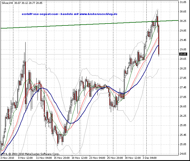Click the MetaQuotes Software Corp. copyright text
This screenshot has width=190, height=161.
(42, 154)
